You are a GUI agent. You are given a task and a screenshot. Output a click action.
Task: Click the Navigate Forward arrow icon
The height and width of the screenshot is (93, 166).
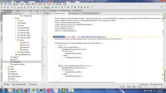[38, 7]
